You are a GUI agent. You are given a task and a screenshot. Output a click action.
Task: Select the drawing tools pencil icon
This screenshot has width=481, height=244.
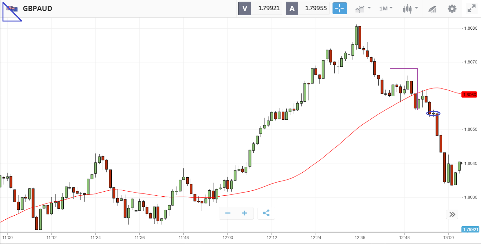tap(432, 9)
